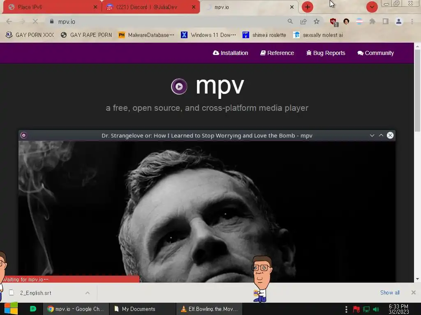Open the Chrome three-dot menu
421x315 pixels.
coord(412,21)
